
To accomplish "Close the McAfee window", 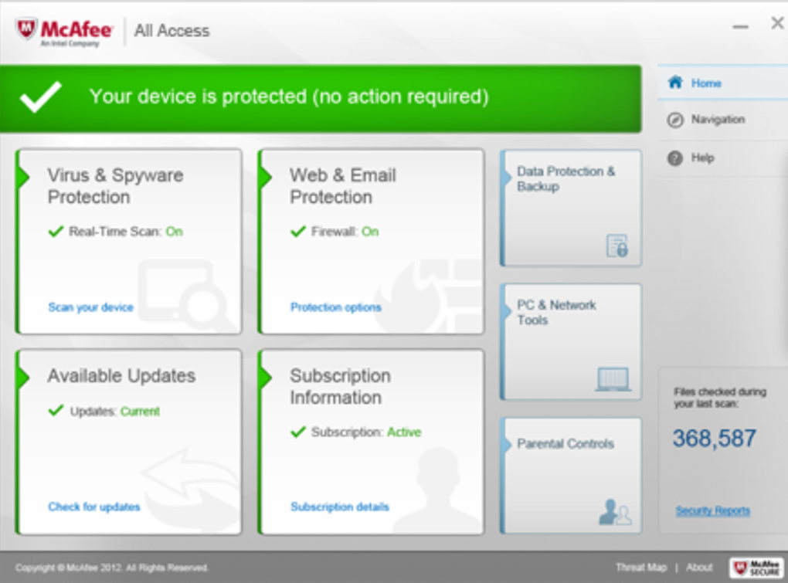I will [777, 22].
